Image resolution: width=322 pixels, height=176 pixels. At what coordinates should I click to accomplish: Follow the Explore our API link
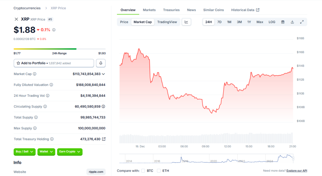coord(297,171)
